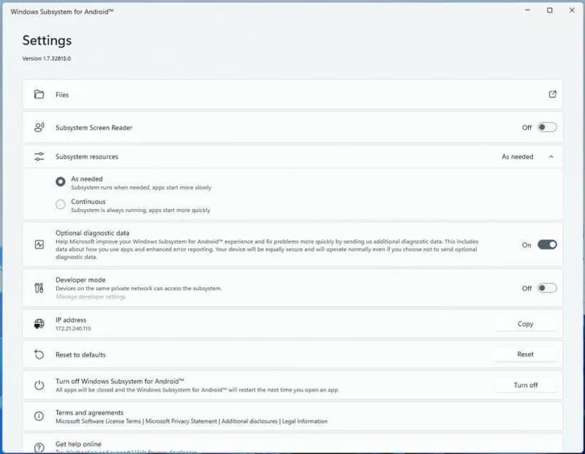Click the Subsystem Screen Reader icon
This screenshot has height=454, width=585.
pyautogui.click(x=39, y=127)
